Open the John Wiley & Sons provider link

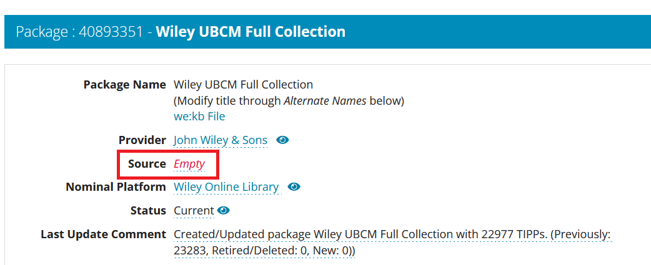click(220, 140)
